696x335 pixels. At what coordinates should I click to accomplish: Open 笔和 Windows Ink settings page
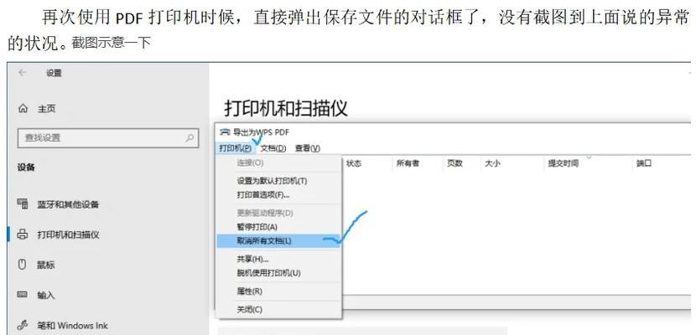click(72, 326)
